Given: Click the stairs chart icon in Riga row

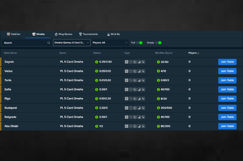Looking at the screenshot, I should click(x=139, y=99).
